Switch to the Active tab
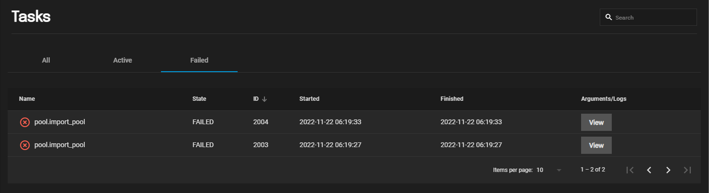The width and height of the screenshot is (709, 193). click(123, 60)
